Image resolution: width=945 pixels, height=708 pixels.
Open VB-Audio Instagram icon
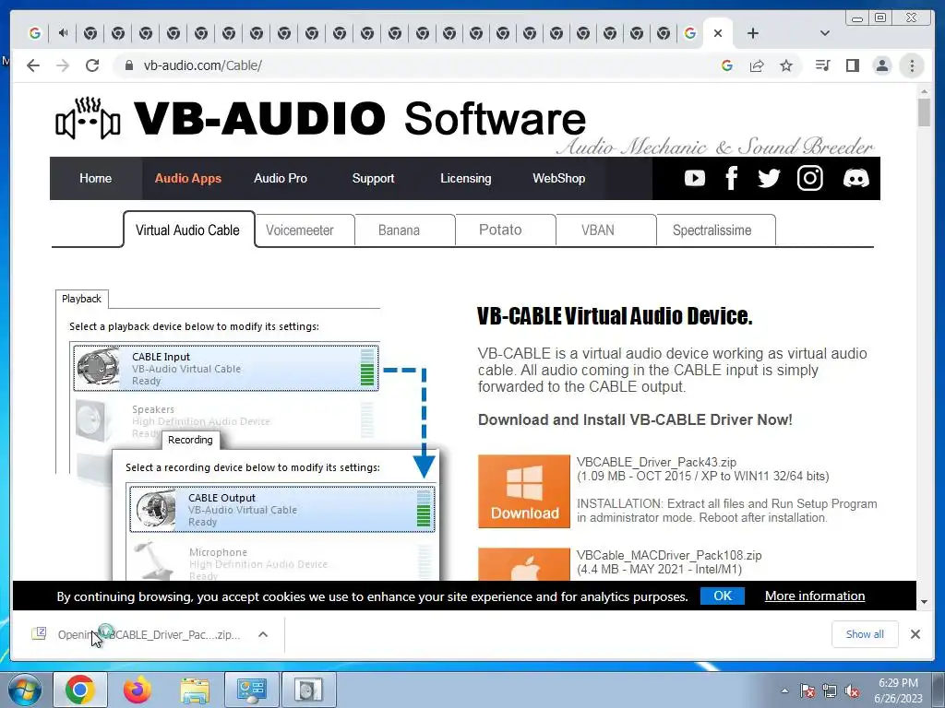(x=810, y=178)
